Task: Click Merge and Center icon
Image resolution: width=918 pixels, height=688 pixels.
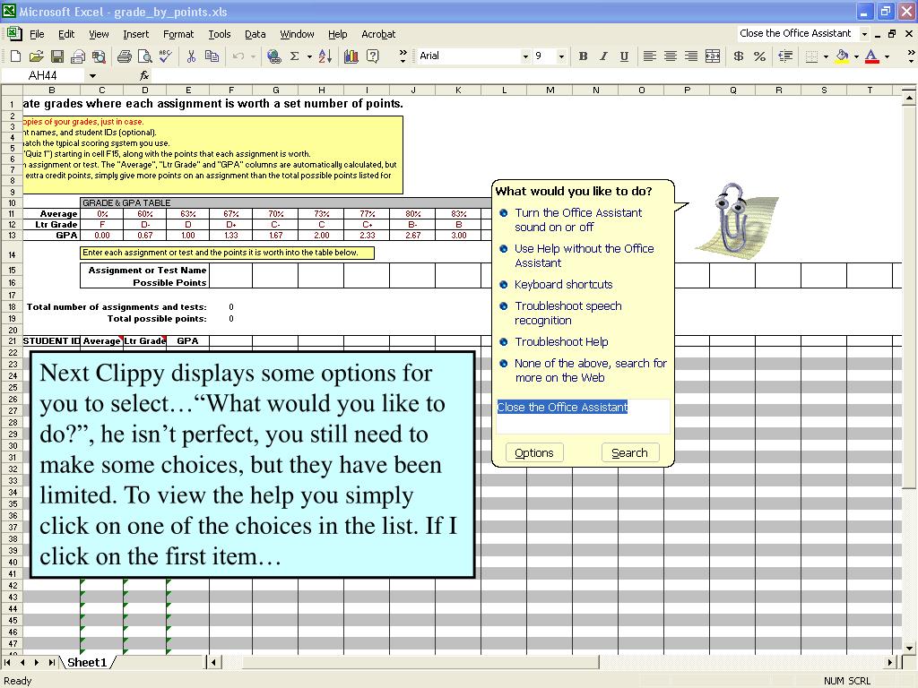Action: click(713, 56)
